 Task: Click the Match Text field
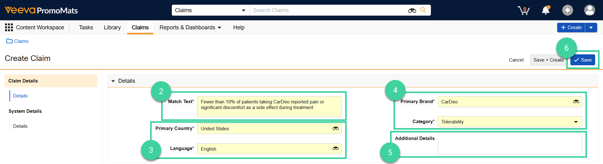tap(269, 107)
